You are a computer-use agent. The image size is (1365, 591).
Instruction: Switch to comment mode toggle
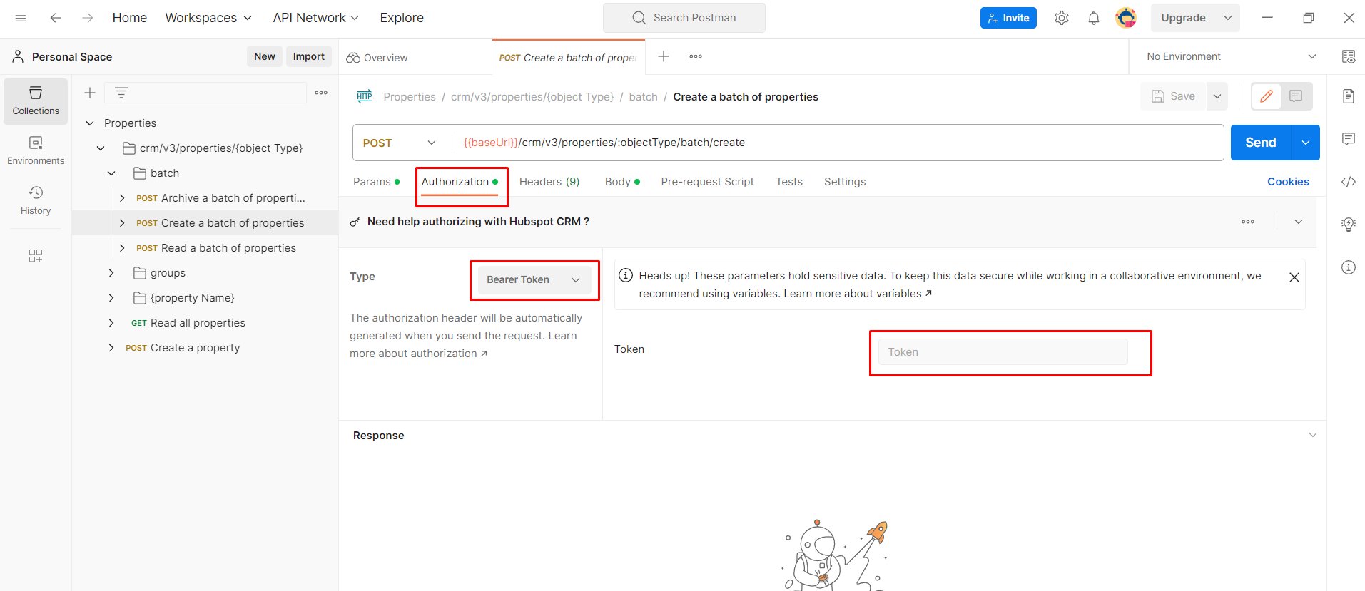pos(1296,96)
